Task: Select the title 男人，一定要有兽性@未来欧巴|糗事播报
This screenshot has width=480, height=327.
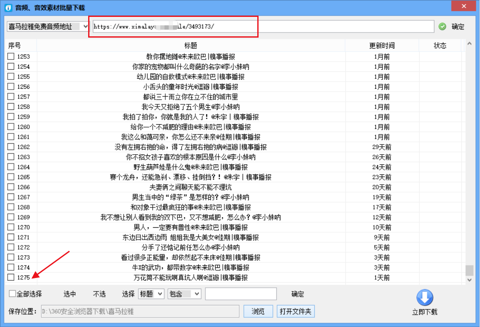Action: point(190,227)
